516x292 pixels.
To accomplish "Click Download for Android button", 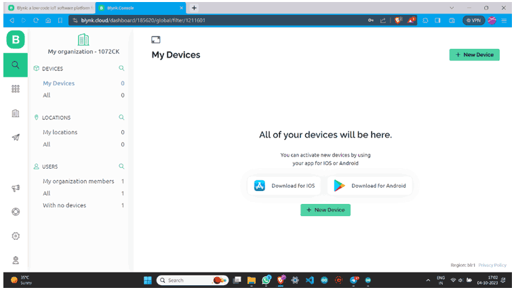I will 370,186.
